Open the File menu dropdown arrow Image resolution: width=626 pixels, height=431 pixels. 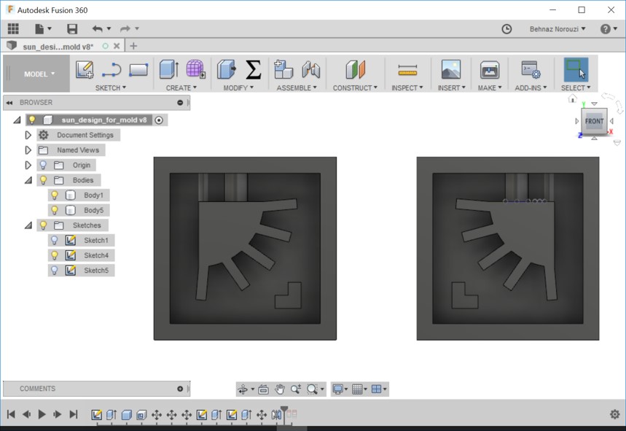pos(50,28)
